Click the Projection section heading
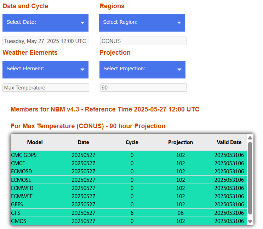263x229 pixels. tap(115, 53)
